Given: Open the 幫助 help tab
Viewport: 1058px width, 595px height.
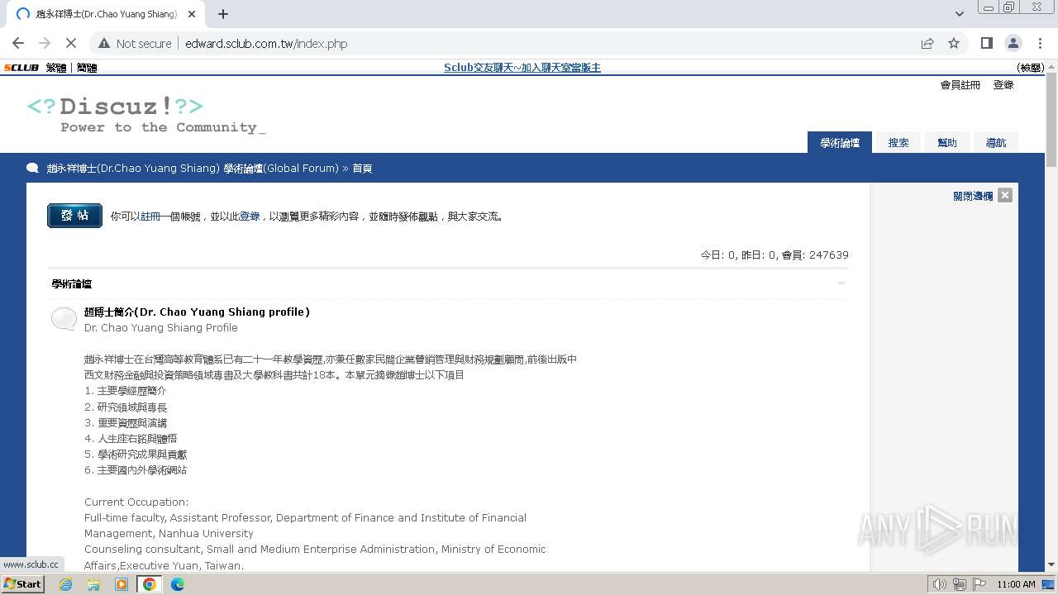Looking at the screenshot, I should (947, 143).
